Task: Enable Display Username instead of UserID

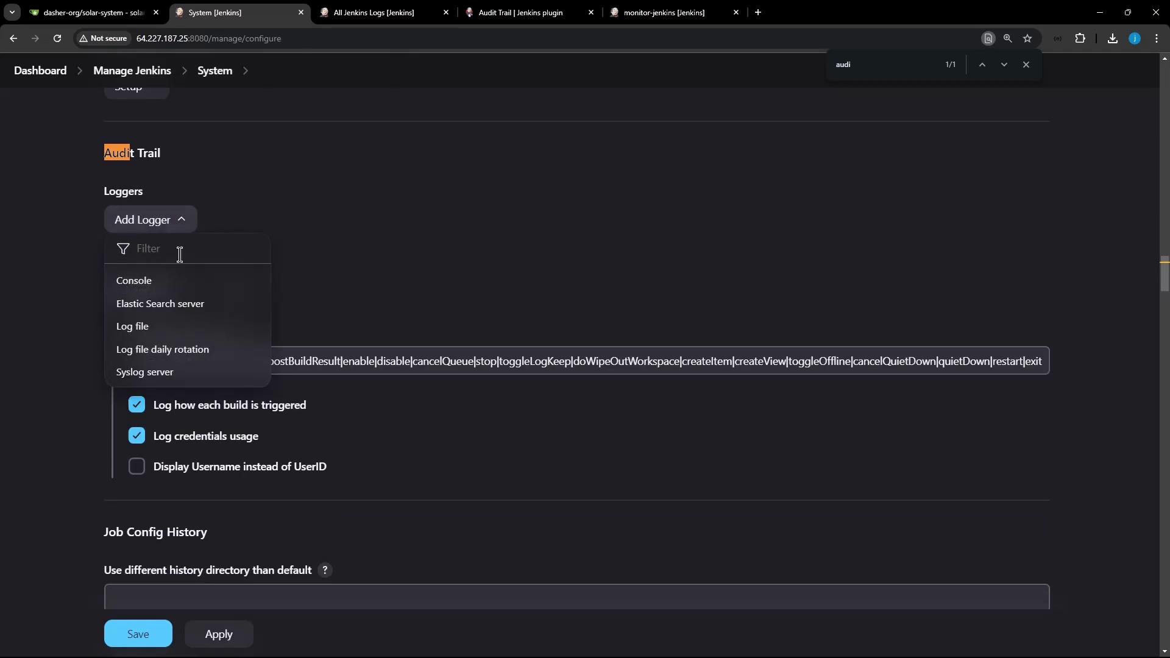Action: tap(136, 467)
